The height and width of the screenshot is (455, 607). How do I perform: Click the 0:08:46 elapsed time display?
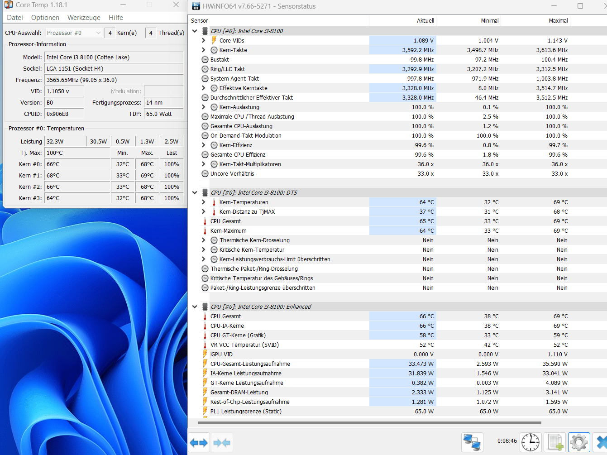pos(507,441)
